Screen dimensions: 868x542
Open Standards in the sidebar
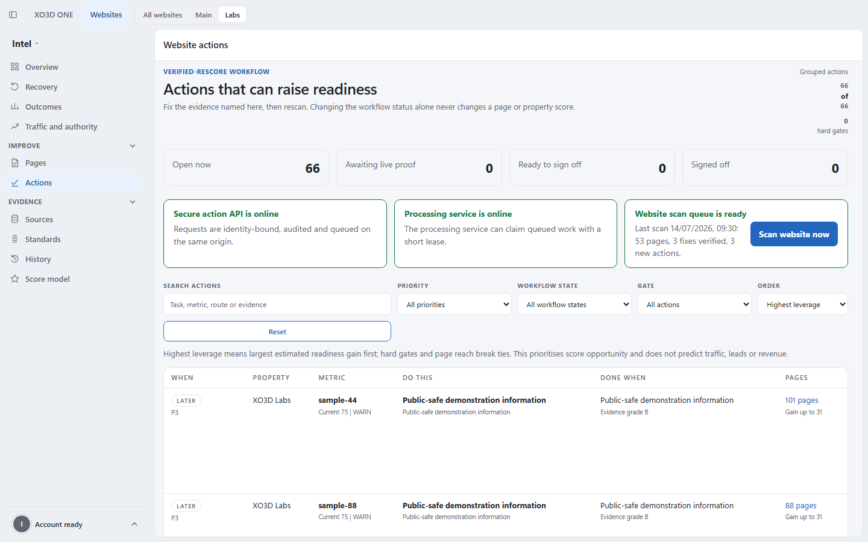72,239
